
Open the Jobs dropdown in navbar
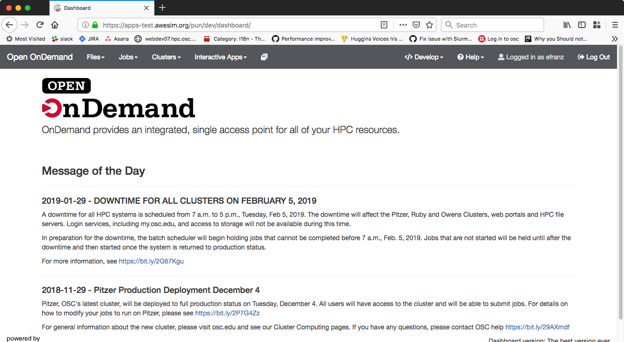point(128,57)
